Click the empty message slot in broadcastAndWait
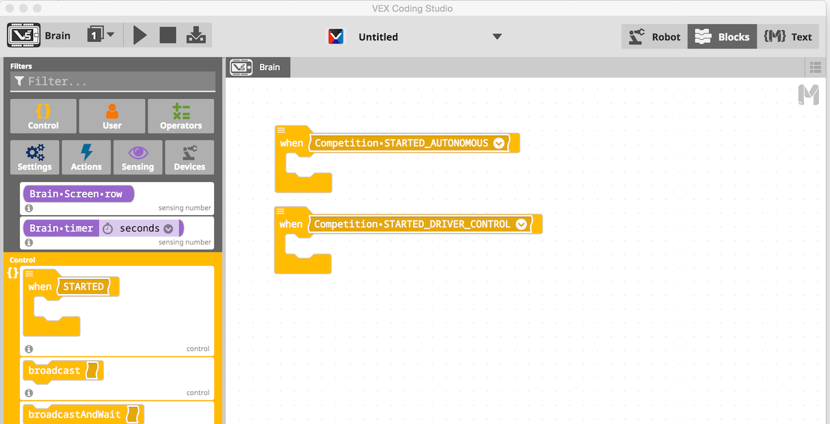This screenshot has height=424, width=830. (133, 414)
